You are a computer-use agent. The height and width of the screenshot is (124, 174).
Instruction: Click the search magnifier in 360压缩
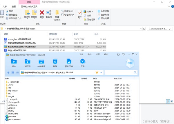tap(135, 72)
